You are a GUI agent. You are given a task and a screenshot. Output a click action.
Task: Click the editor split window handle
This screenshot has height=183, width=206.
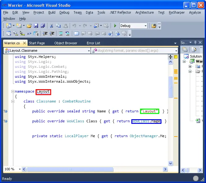(x=170, y=57)
